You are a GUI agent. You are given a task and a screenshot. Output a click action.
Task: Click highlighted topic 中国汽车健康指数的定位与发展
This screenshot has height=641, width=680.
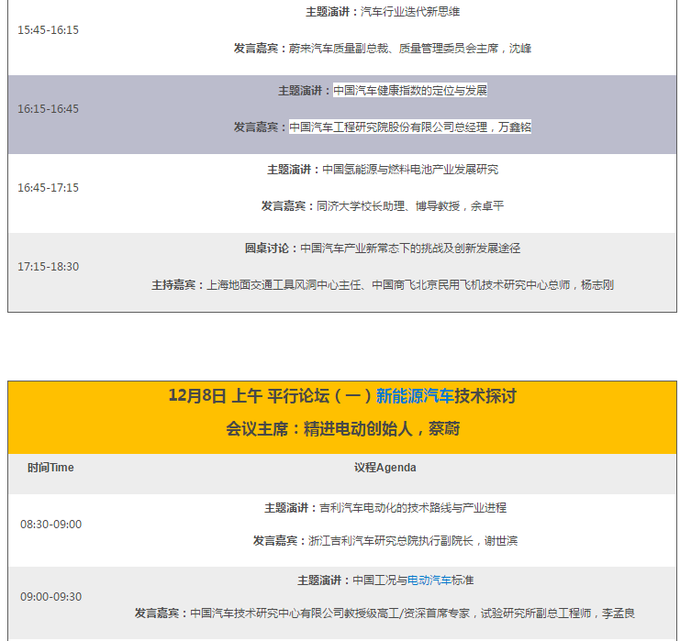coord(409,91)
